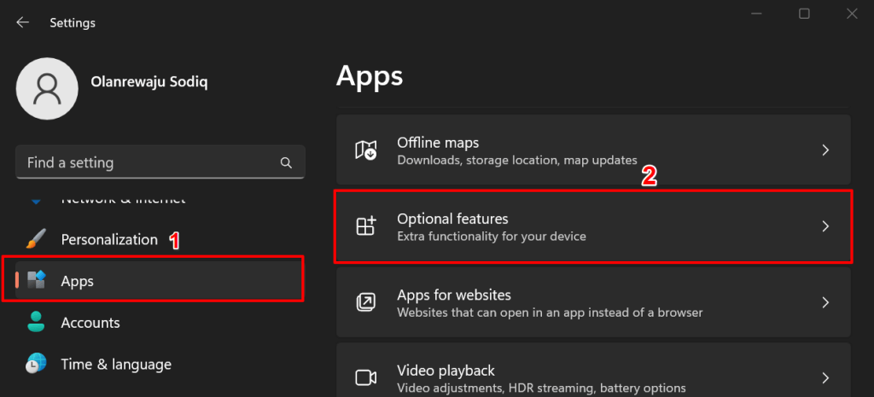The image size is (874, 397).
Task: Click the Offline maps map icon
Action: [365, 150]
